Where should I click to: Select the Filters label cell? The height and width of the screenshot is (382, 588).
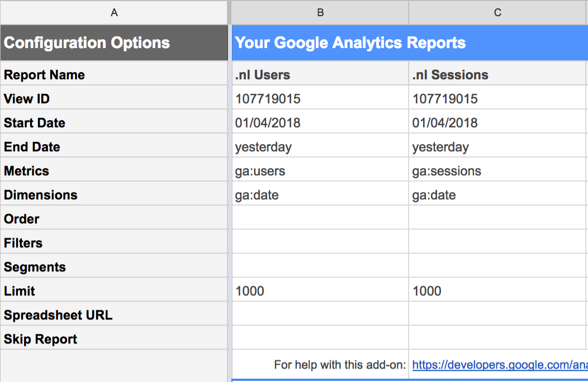coord(114,242)
